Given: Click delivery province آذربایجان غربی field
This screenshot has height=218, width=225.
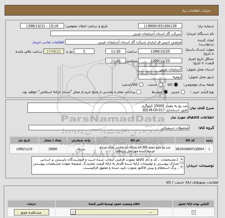Looking at the screenshot, I should 160,69.
